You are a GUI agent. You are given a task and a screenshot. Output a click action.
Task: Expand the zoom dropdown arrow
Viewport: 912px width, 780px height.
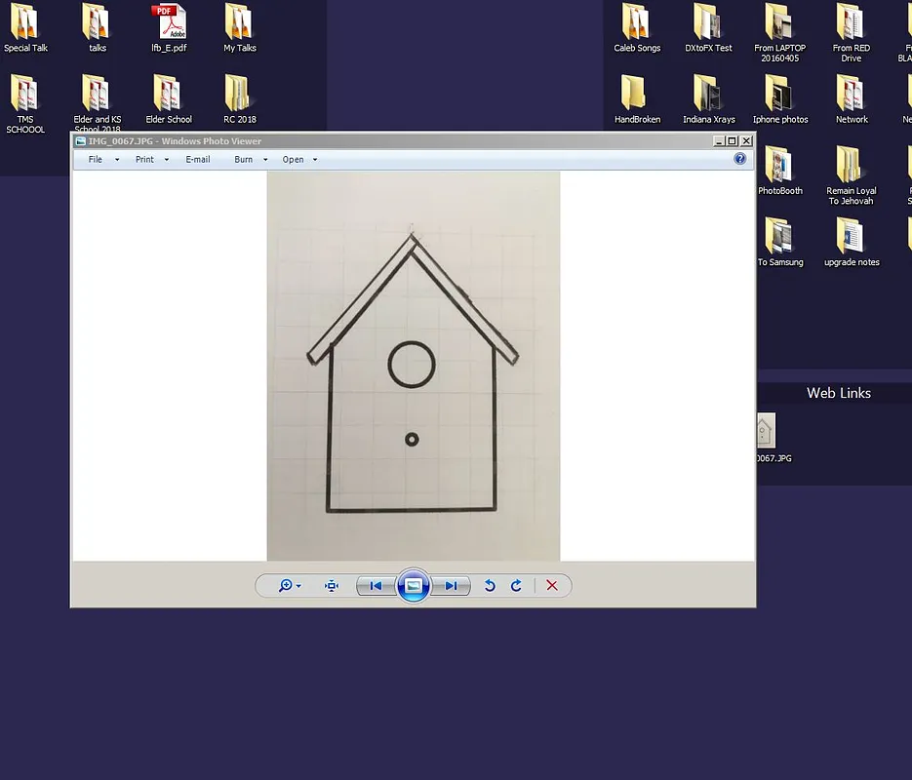298,586
